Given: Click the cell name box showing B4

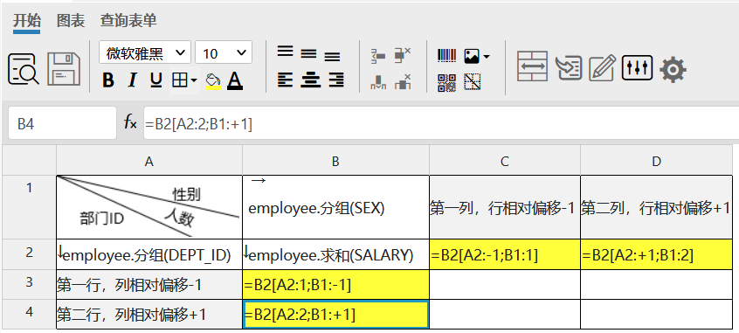Looking at the screenshot, I should (x=62, y=123).
